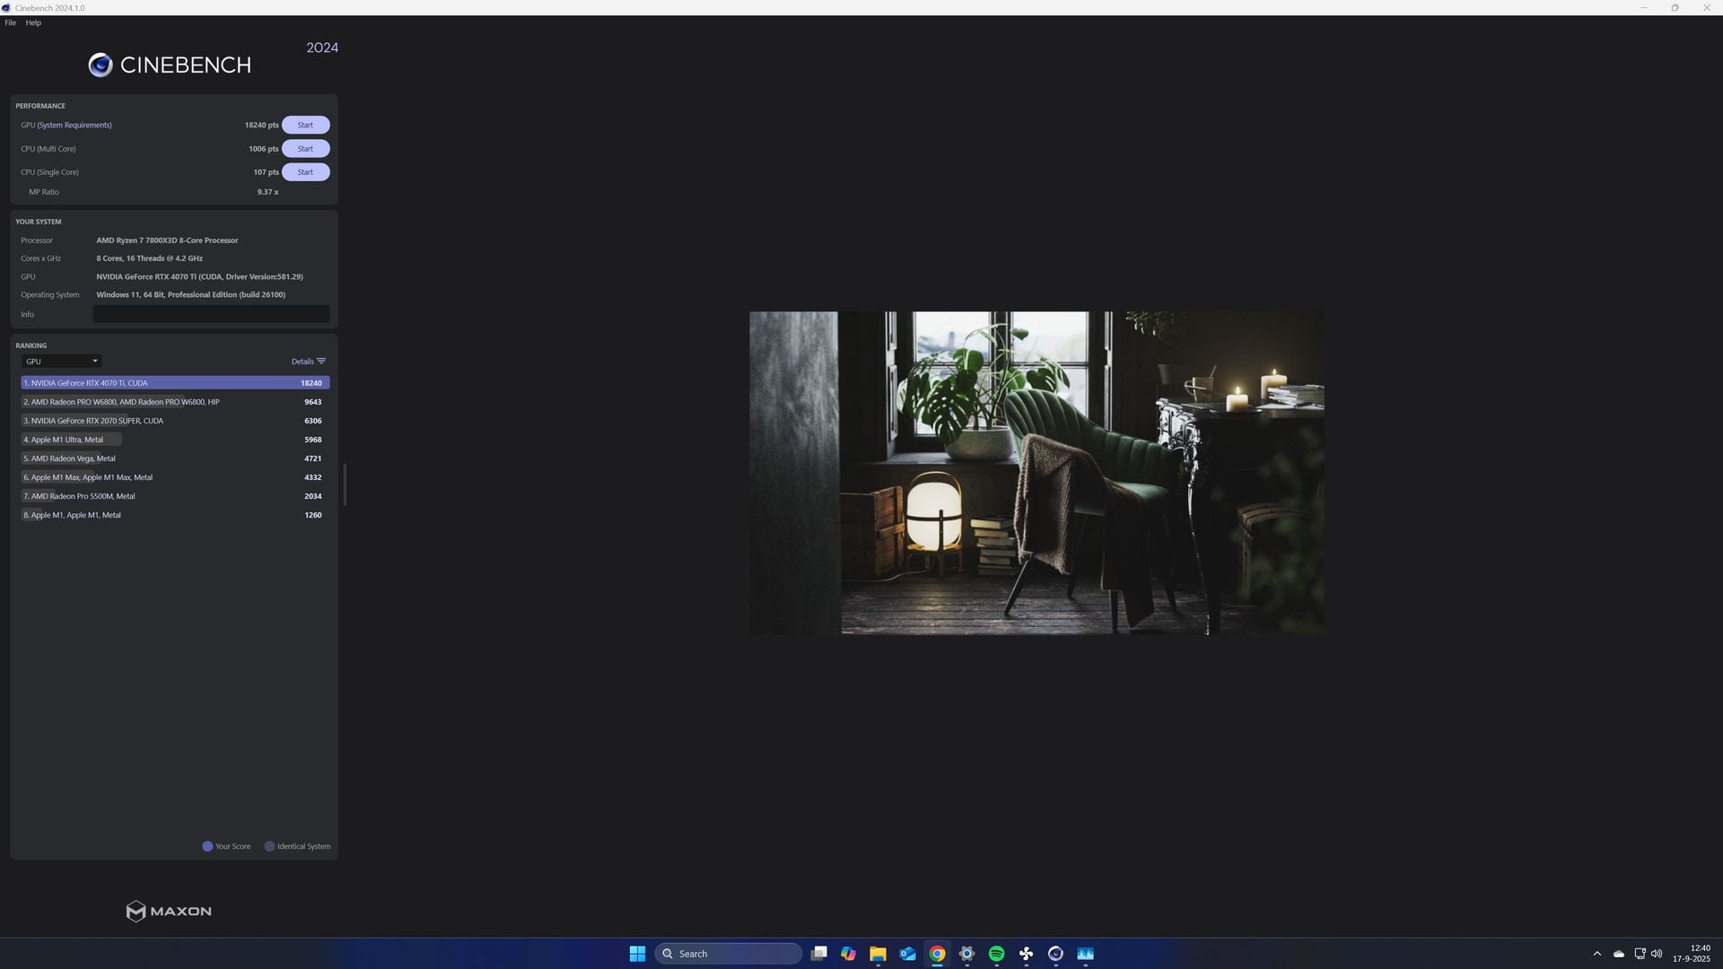Select Apple M1, Apple M1 Metal ranking row

click(x=175, y=515)
